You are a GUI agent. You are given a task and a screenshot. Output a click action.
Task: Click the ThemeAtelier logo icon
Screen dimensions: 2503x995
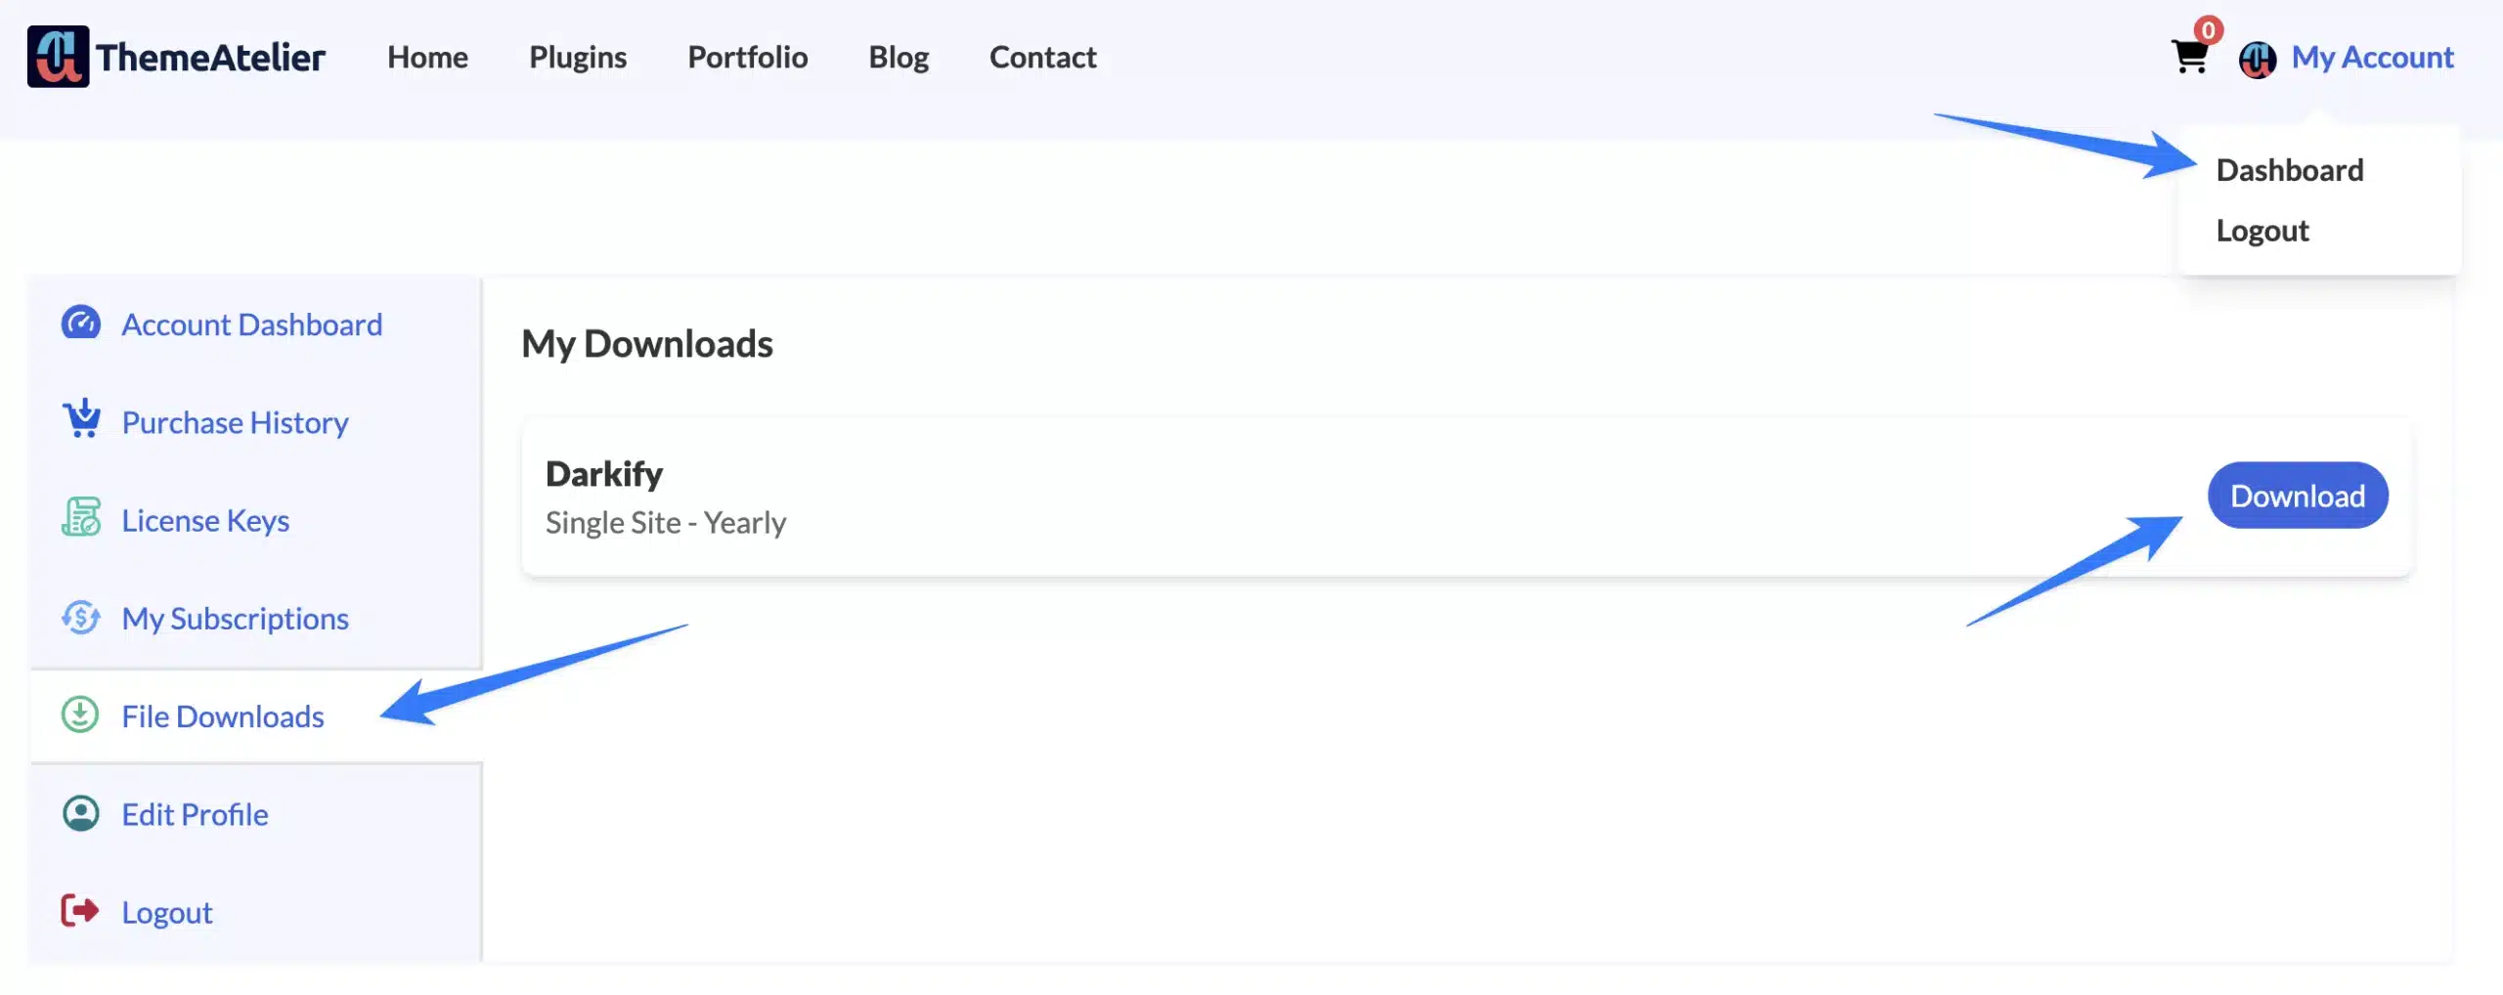pyautogui.click(x=58, y=57)
